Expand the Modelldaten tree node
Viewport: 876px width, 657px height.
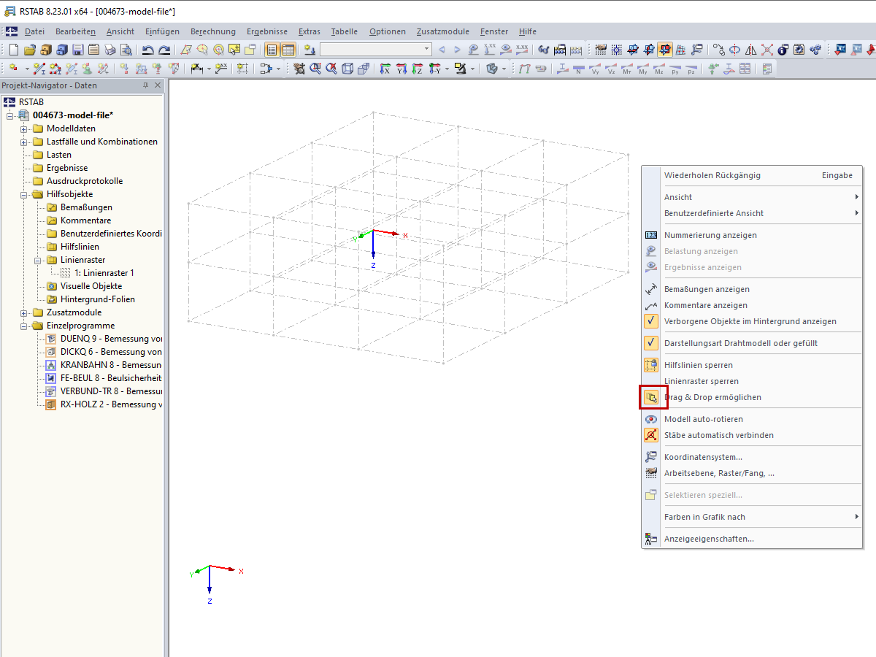pyautogui.click(x=24, y=128)
